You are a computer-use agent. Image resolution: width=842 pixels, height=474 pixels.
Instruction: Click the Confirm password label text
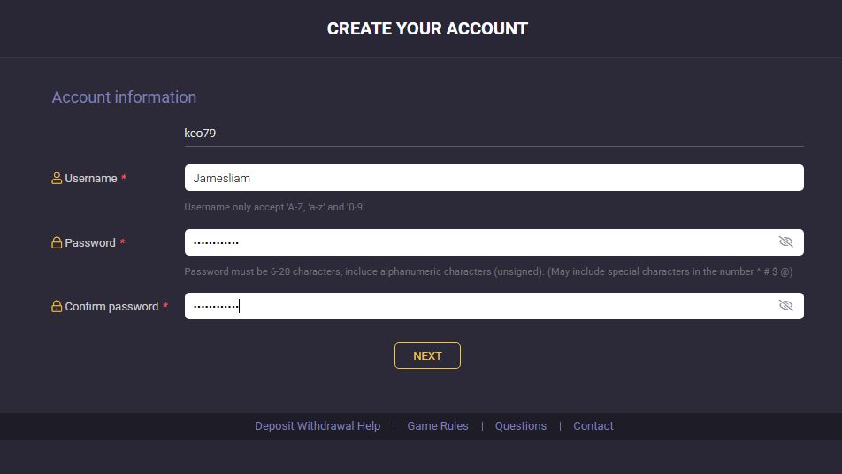[x=111, y=307]
